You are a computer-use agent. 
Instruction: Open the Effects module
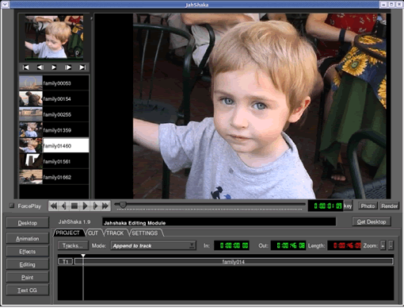pos(28,252)
